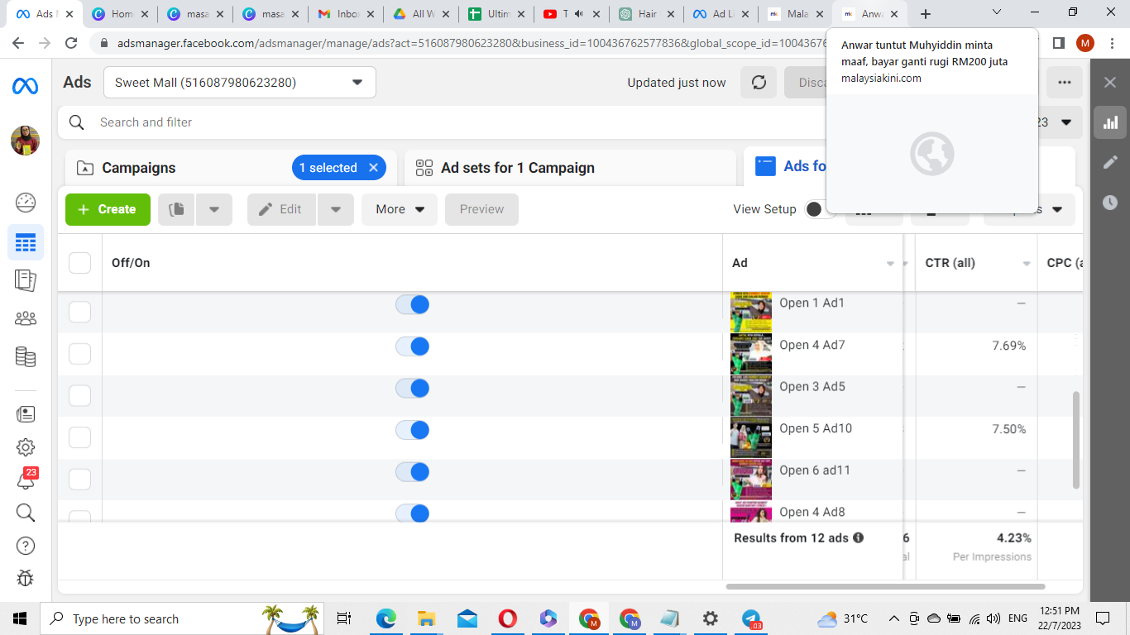Click the Preview button
This screenshot has width=1130, height=635.
coord(481,210)
